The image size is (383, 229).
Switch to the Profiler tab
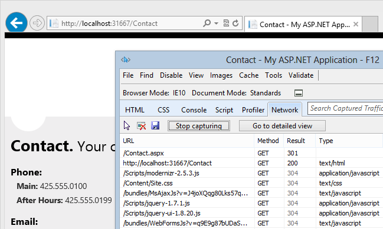click(253, 110)
